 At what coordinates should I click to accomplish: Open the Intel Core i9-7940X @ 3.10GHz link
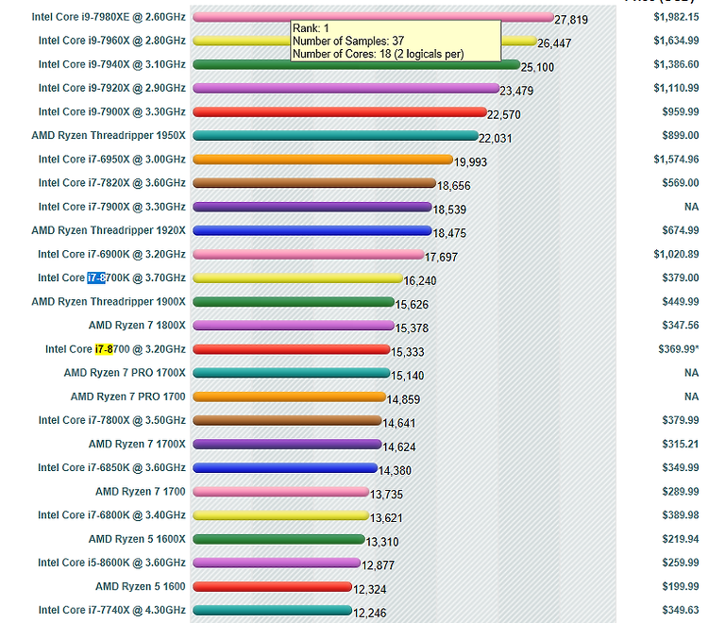pos(112,64)
